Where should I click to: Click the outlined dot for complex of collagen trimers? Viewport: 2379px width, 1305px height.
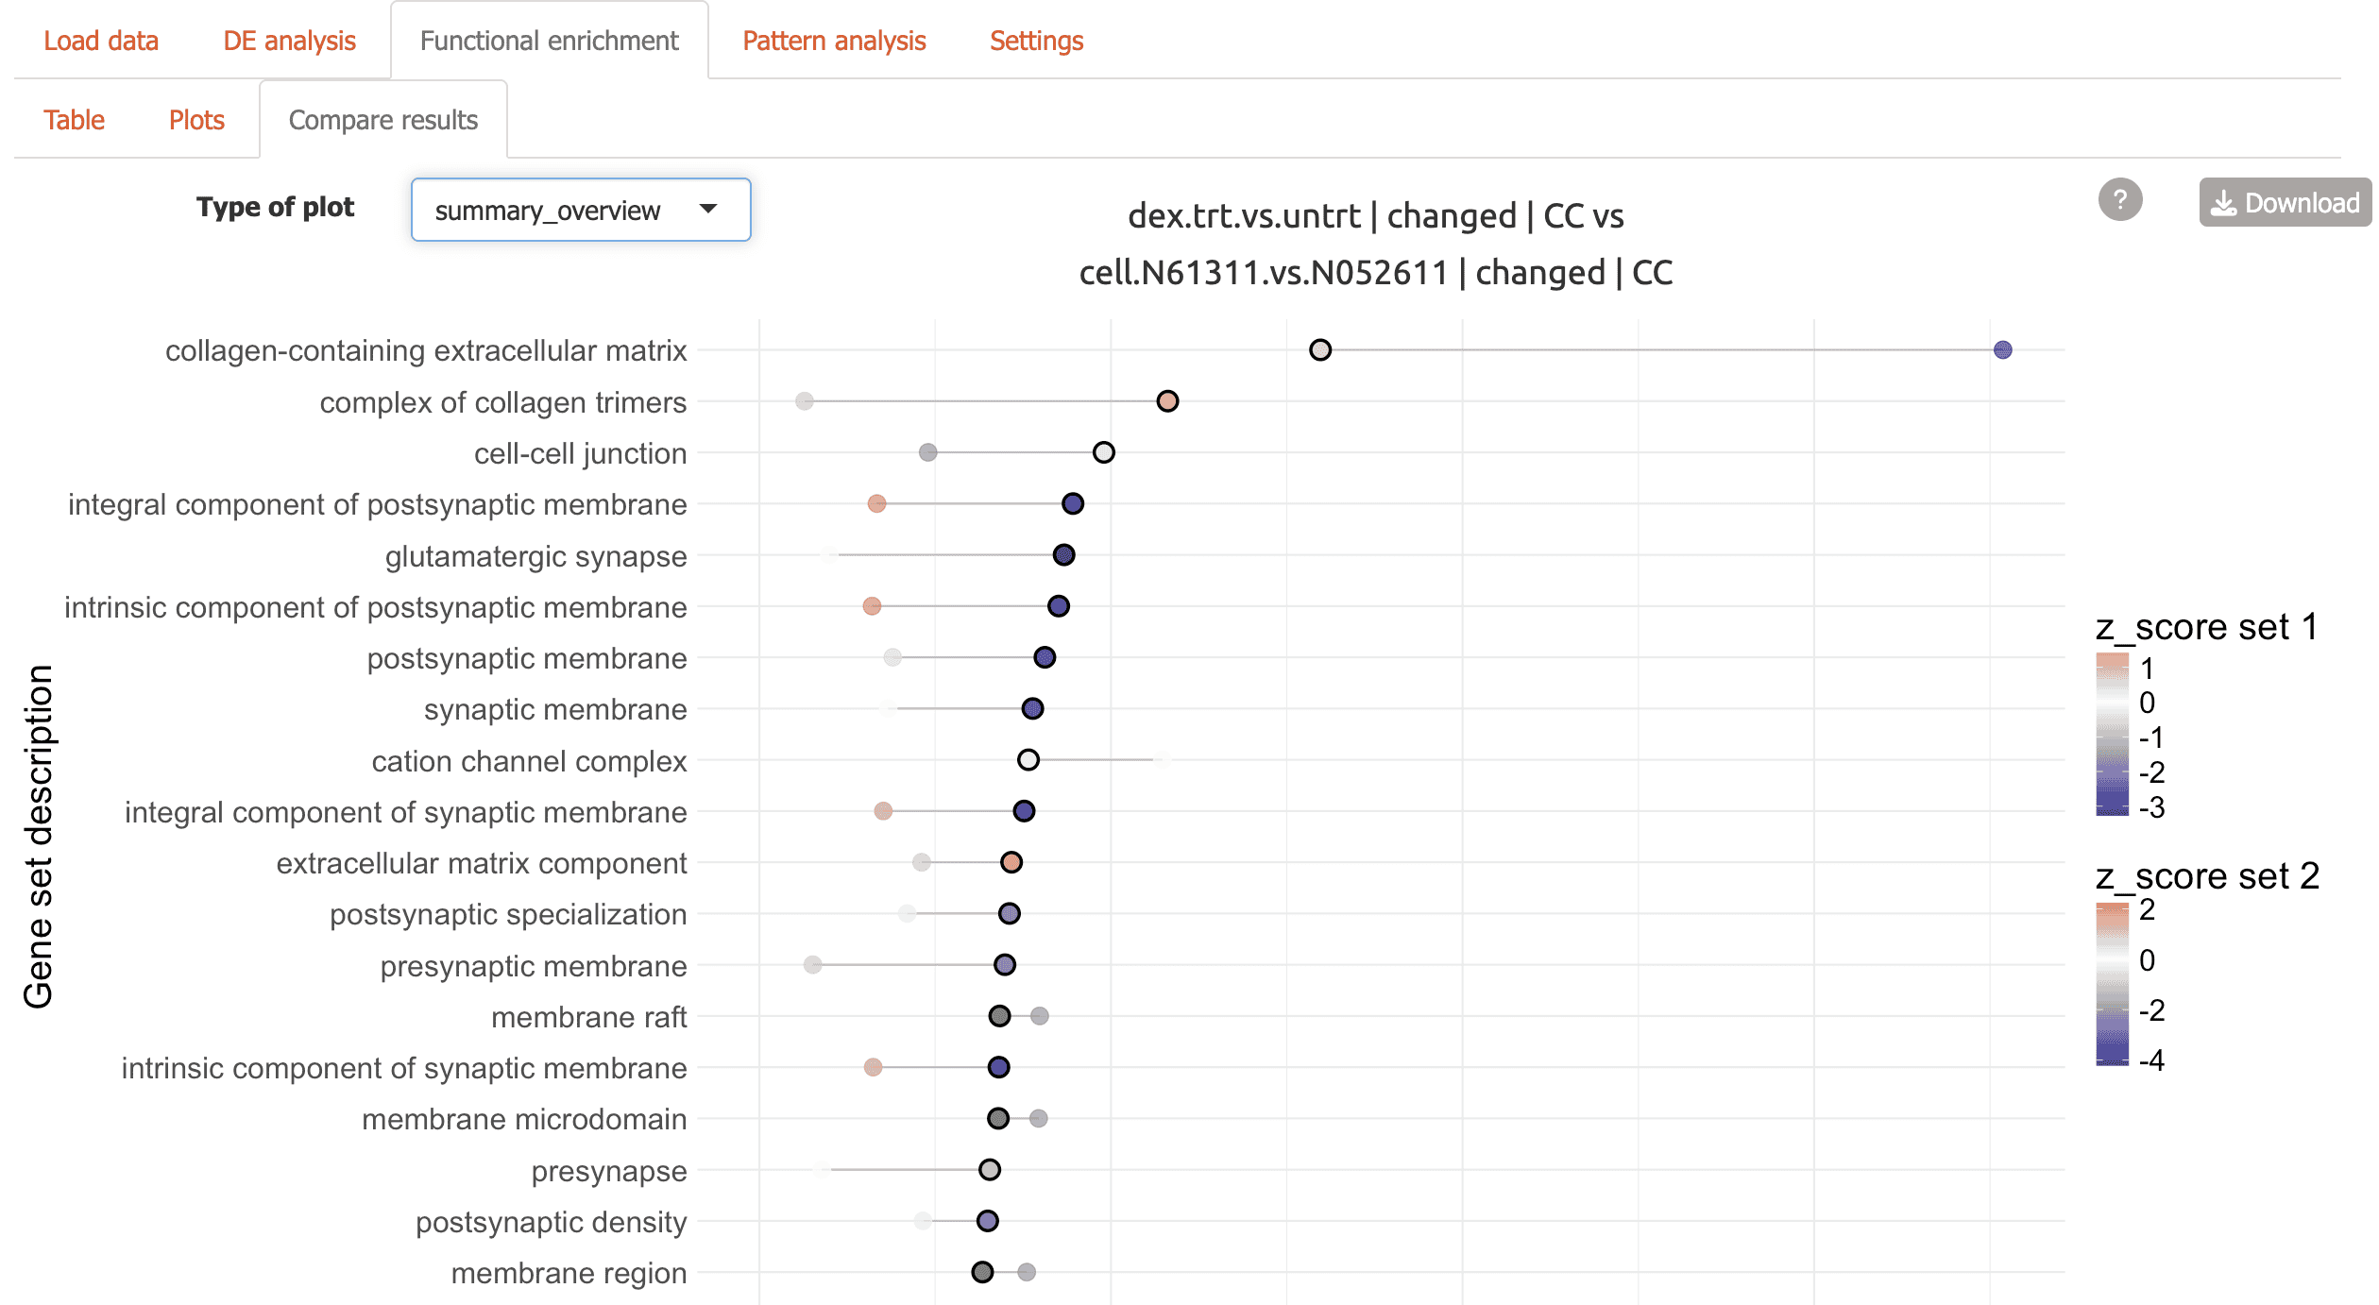point(1167,401)
